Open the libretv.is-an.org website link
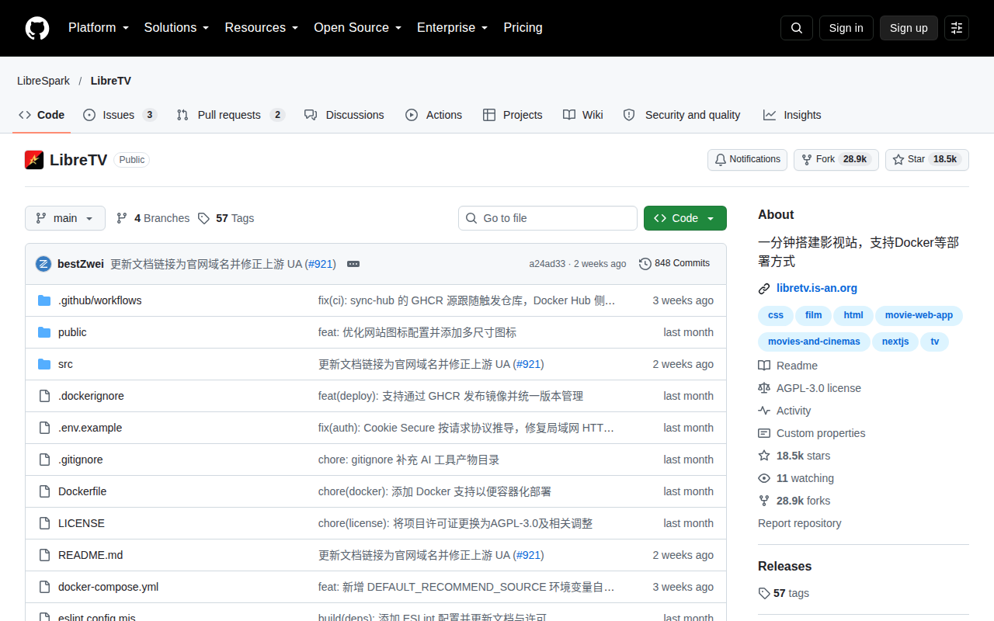Screen dimensions: 994x621 [817, 288]
